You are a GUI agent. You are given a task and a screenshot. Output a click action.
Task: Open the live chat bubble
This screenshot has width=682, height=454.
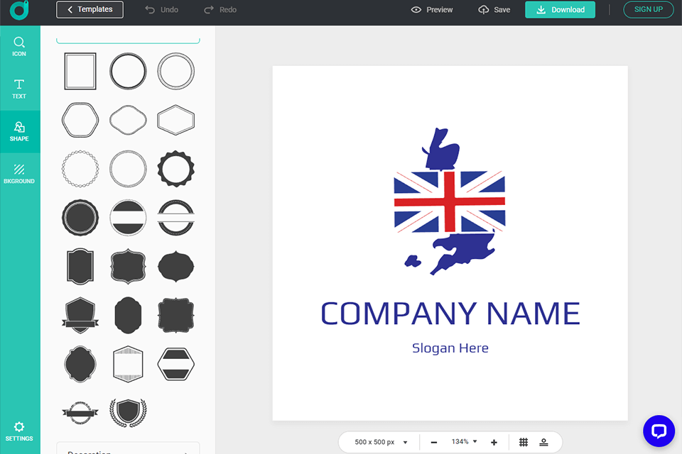(x=659, y=431)
